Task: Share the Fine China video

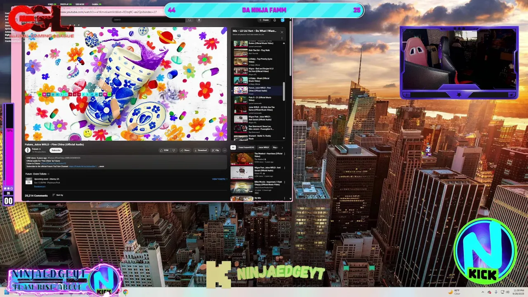Action: tap(185, 150)
